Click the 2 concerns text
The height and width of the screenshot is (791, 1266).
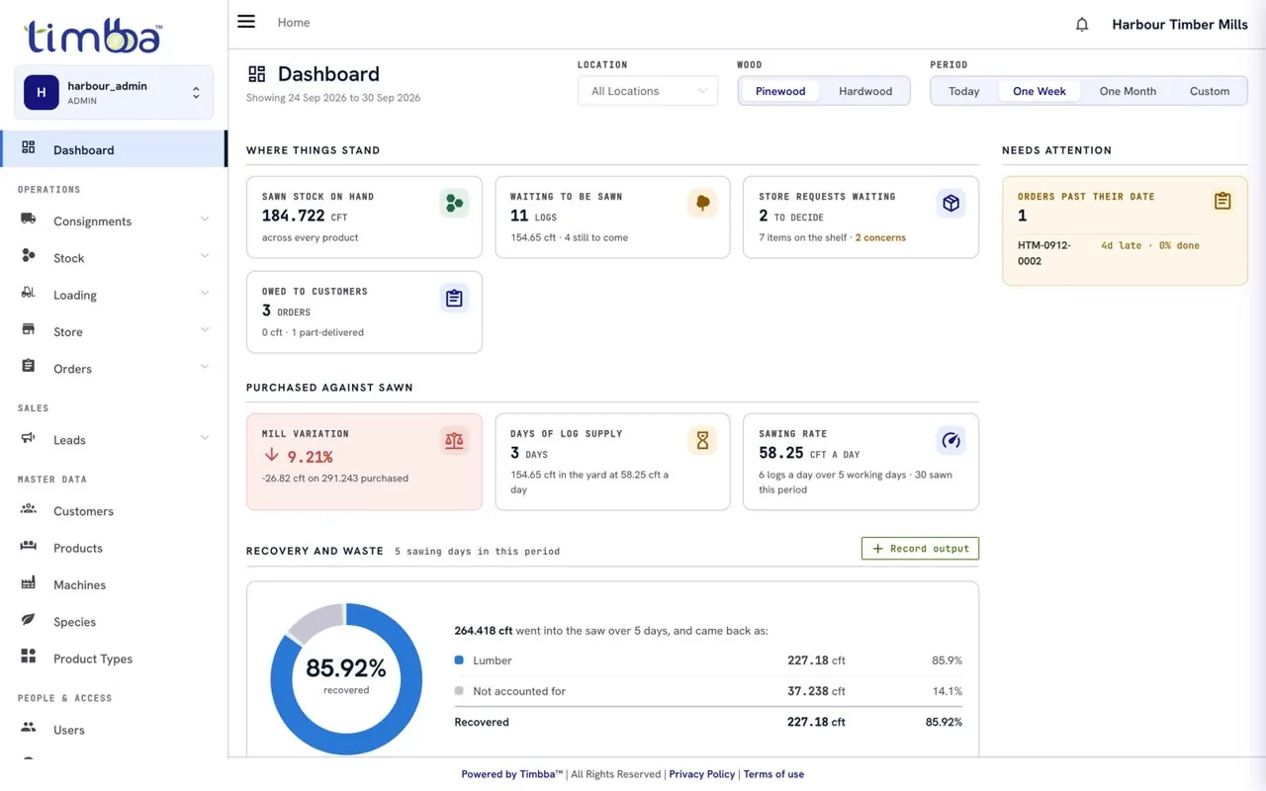tap(880, 237)
